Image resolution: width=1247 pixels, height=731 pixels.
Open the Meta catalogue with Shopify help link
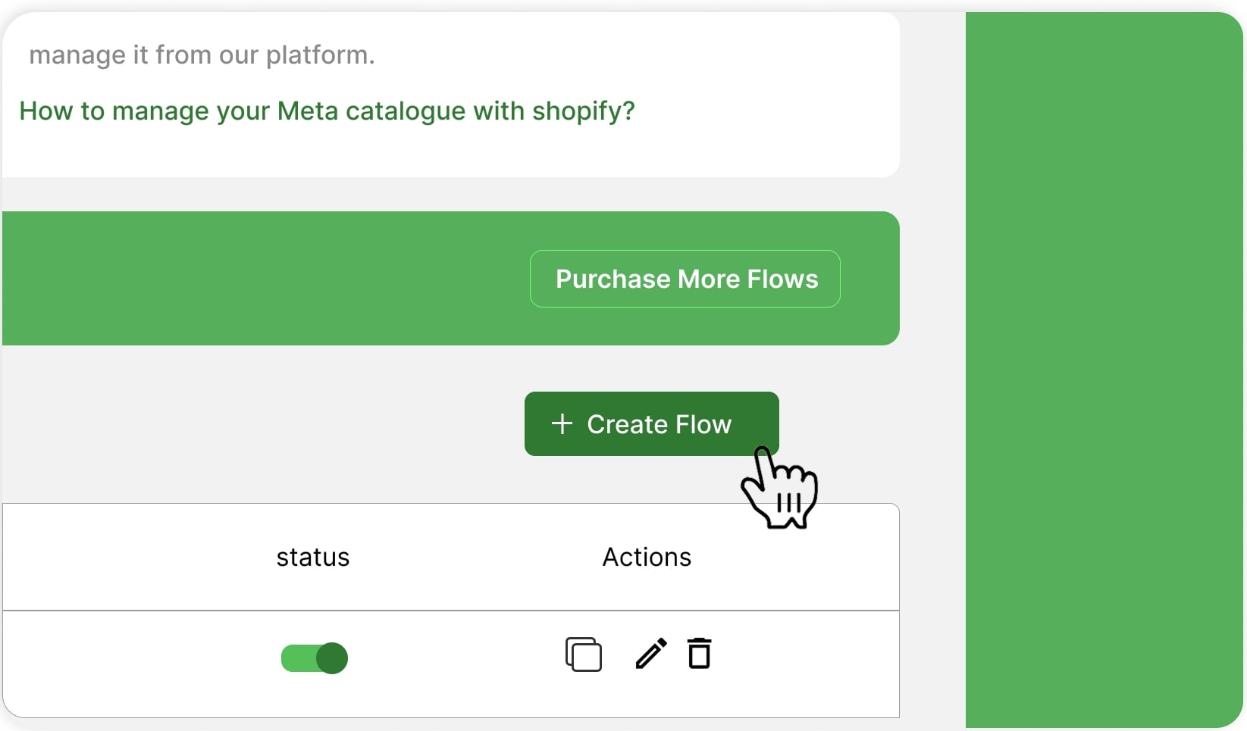[327, 111]
